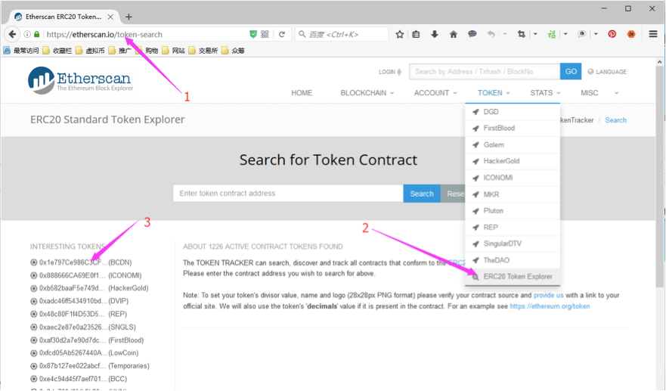Open ERC20 Token Explorer menu entry
This screenshot has width=666, height=391.
tap(513, 277)
